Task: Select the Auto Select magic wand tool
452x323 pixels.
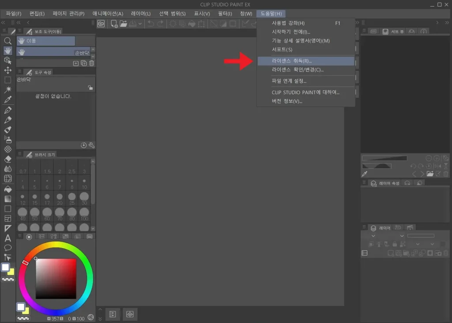Action: coord(8,90)
